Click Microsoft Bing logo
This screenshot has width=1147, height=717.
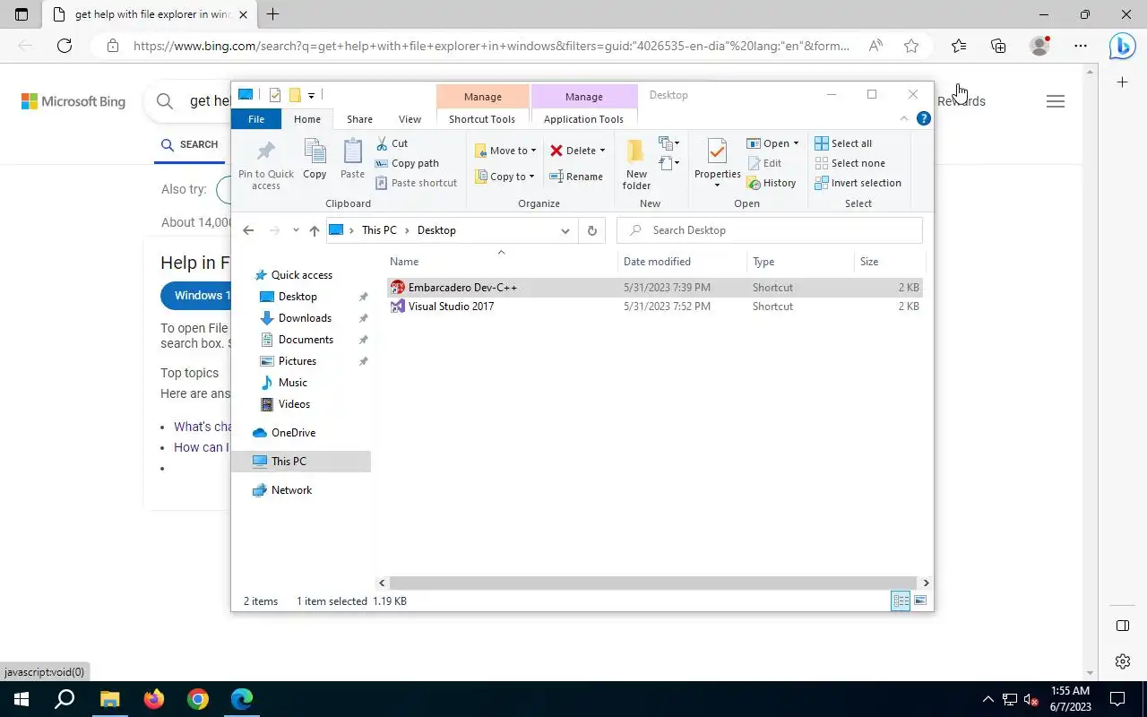pos(73,101)
